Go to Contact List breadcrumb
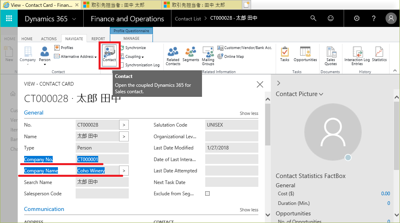This screenshot has width=400, height=223. pyautogui.click(x=188, y=18)
